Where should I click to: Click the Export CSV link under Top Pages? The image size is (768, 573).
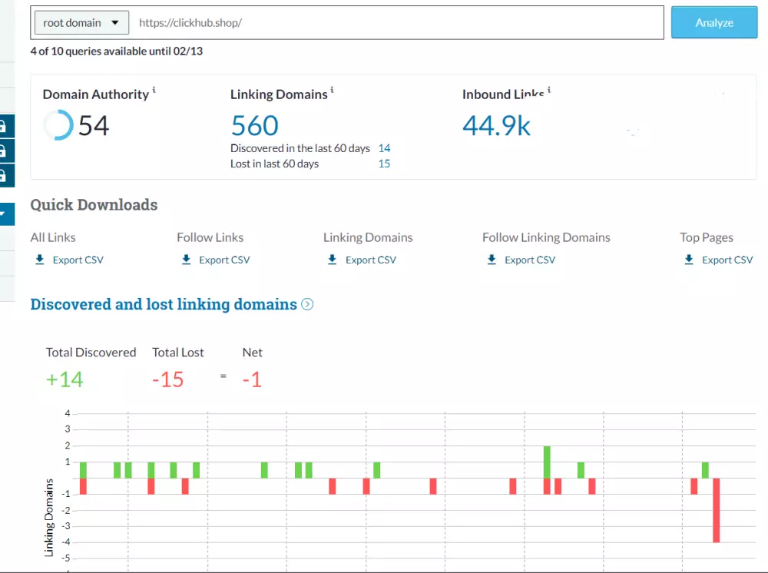pyautogui.click(x=727, y=260)
